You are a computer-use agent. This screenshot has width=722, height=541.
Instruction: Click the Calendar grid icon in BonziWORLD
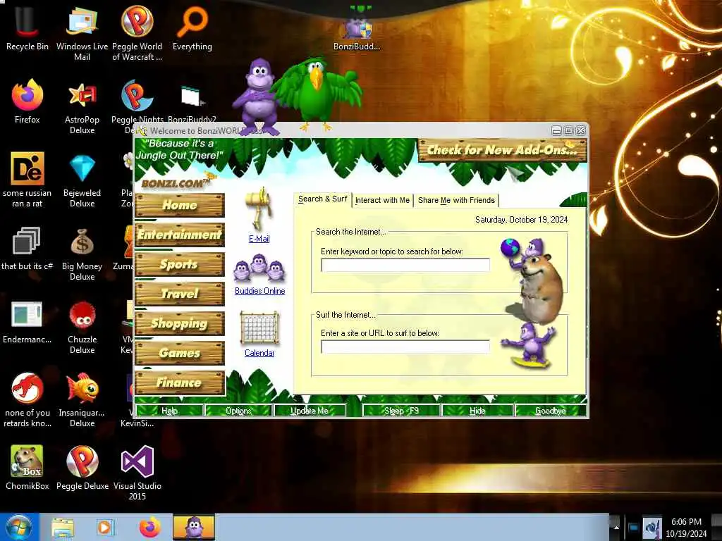point(259,328)
